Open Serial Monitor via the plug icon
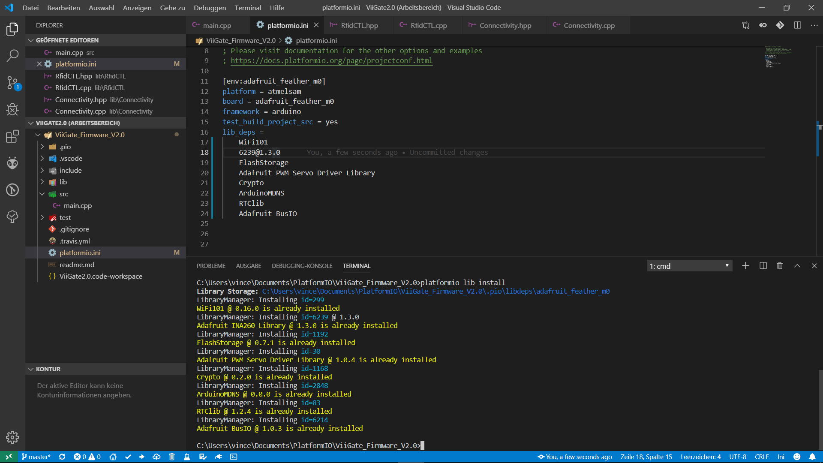This screenshot has height=463, width=823. pos(219,457)
